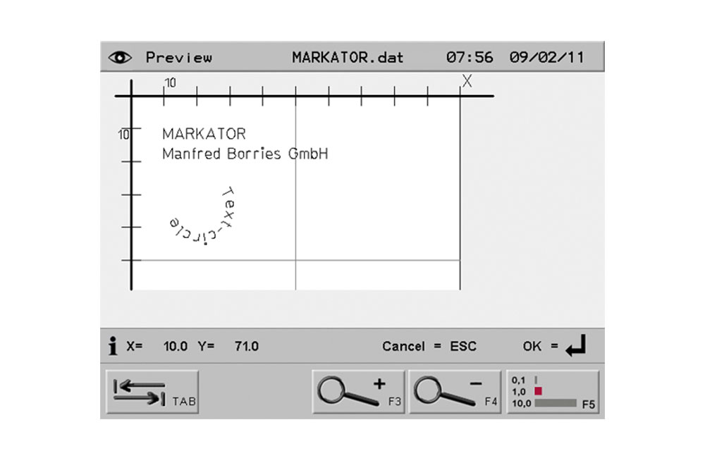Click the date '09/02/11'
This screenshot has height=470, width=705.
pyautogui.click(x=547, y=58)
